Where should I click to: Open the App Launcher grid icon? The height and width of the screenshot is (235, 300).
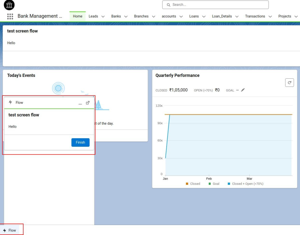click(x=10, y=16)
